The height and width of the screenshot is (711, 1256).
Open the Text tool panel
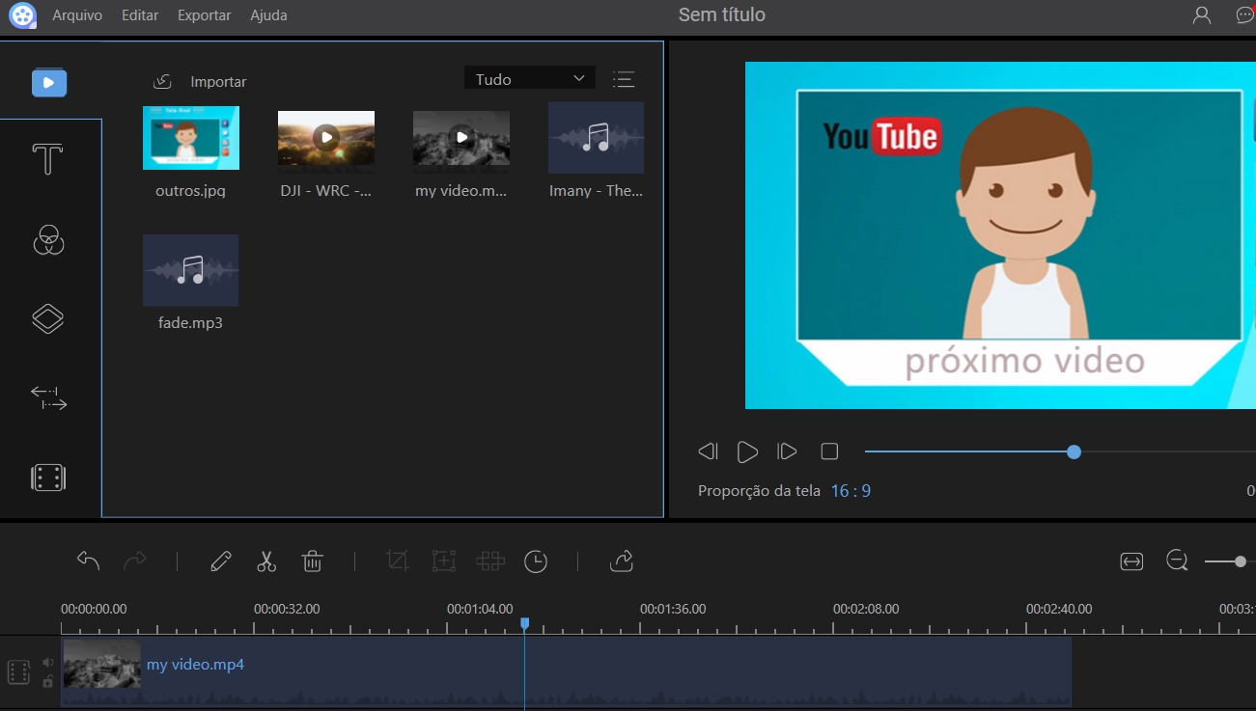48,159
